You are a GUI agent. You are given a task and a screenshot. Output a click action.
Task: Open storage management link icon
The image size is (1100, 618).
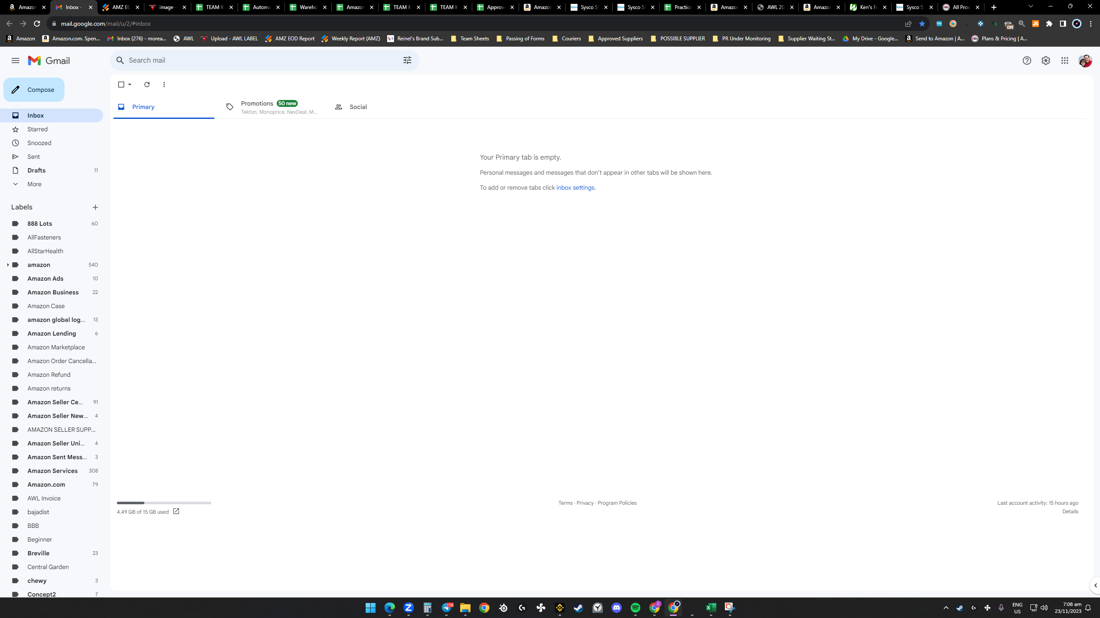176,511
